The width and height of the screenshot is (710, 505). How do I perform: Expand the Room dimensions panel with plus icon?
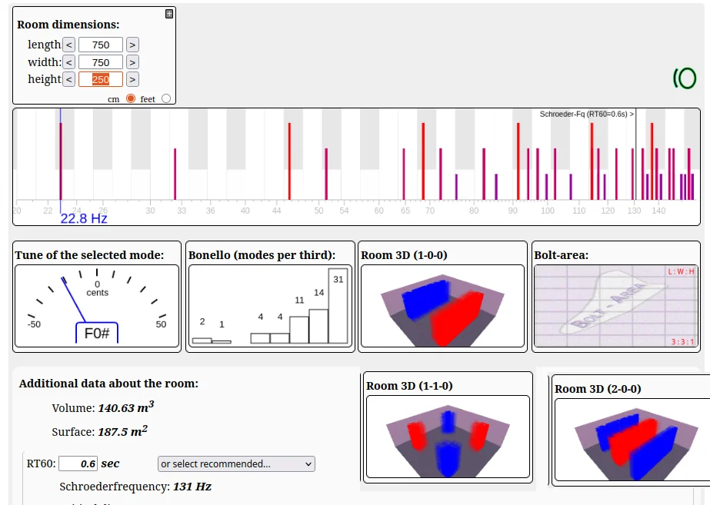pyautogui.click(x=169, y=14)
